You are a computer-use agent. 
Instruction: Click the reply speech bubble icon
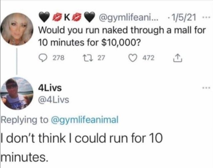[x=43, y=58]
